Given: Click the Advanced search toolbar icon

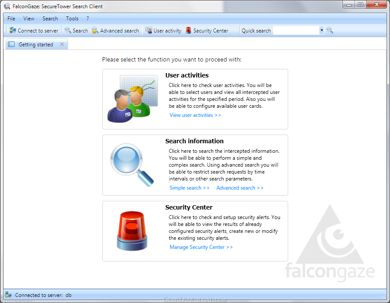Looking at the screenshot, I should [x=95, y=30].
